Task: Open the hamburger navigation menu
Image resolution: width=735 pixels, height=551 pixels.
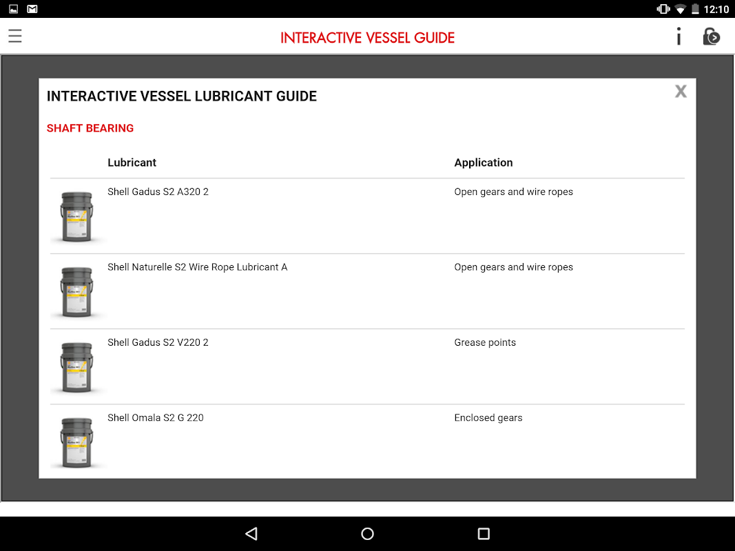Action: coord(15,36)
